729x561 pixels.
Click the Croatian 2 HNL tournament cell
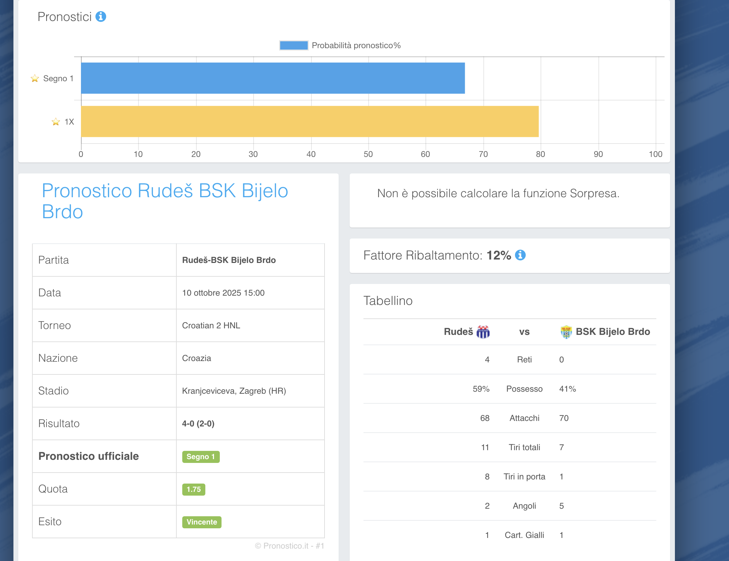tap(211, 326)
